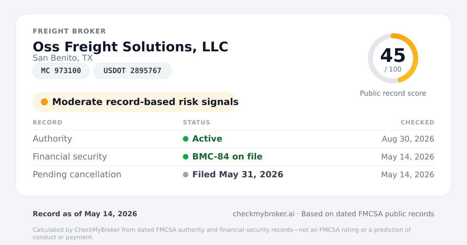Select the MC 973100 badge
467x245 pixels.
pyautogui.click(x=61, y=71)
